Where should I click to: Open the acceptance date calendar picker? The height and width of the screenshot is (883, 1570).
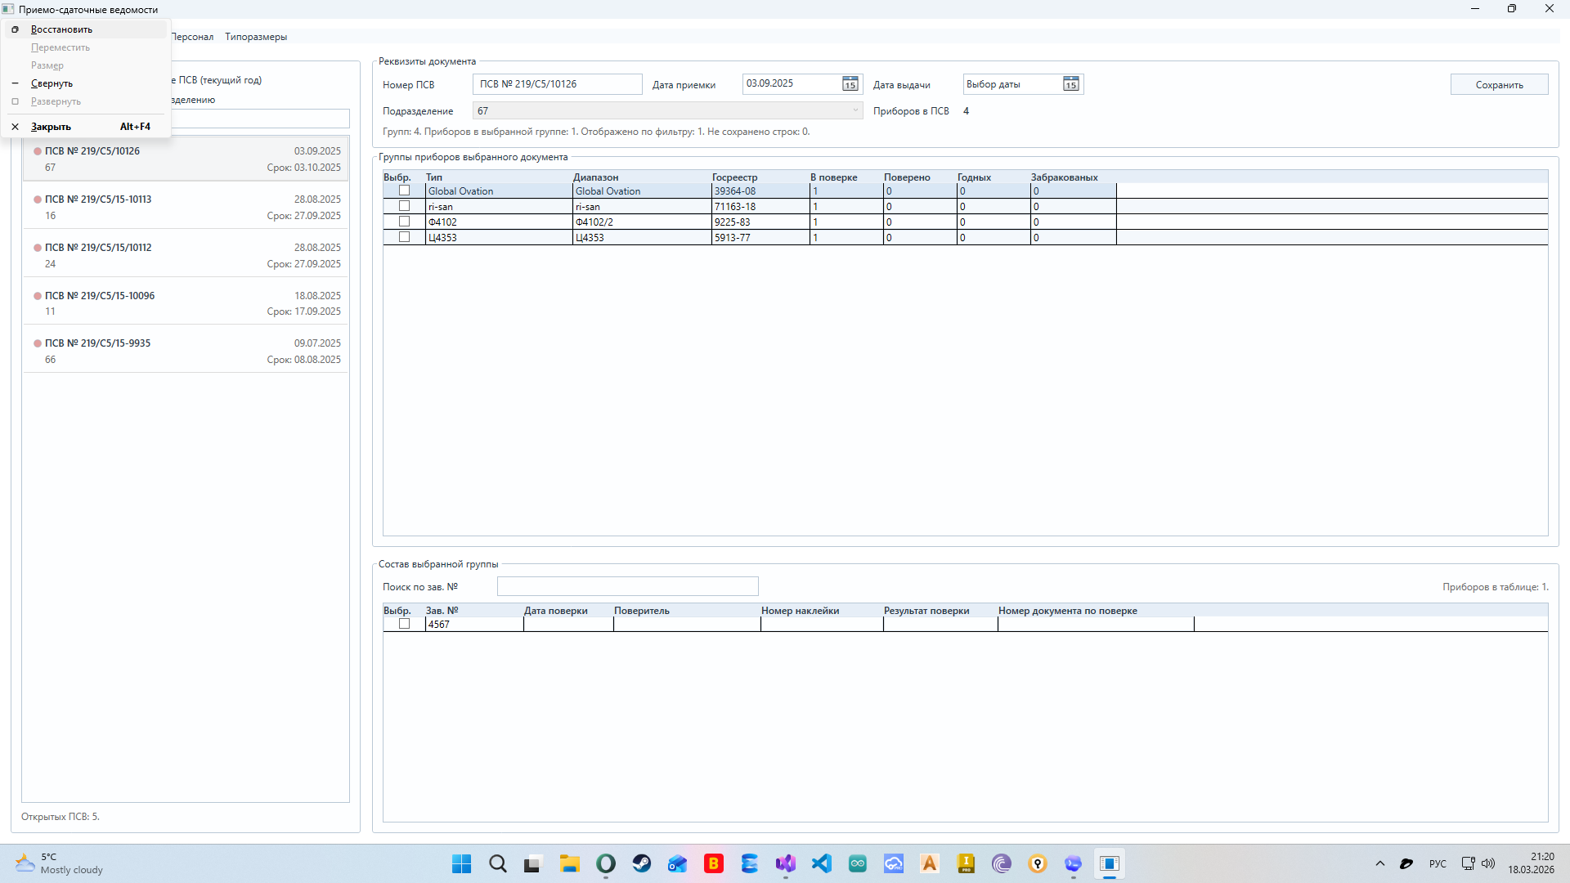click(x=850, y=84)
